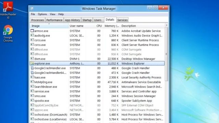Switch to the App History tab
This screenshot has width=219, height=123.
(x=72, y=20)
